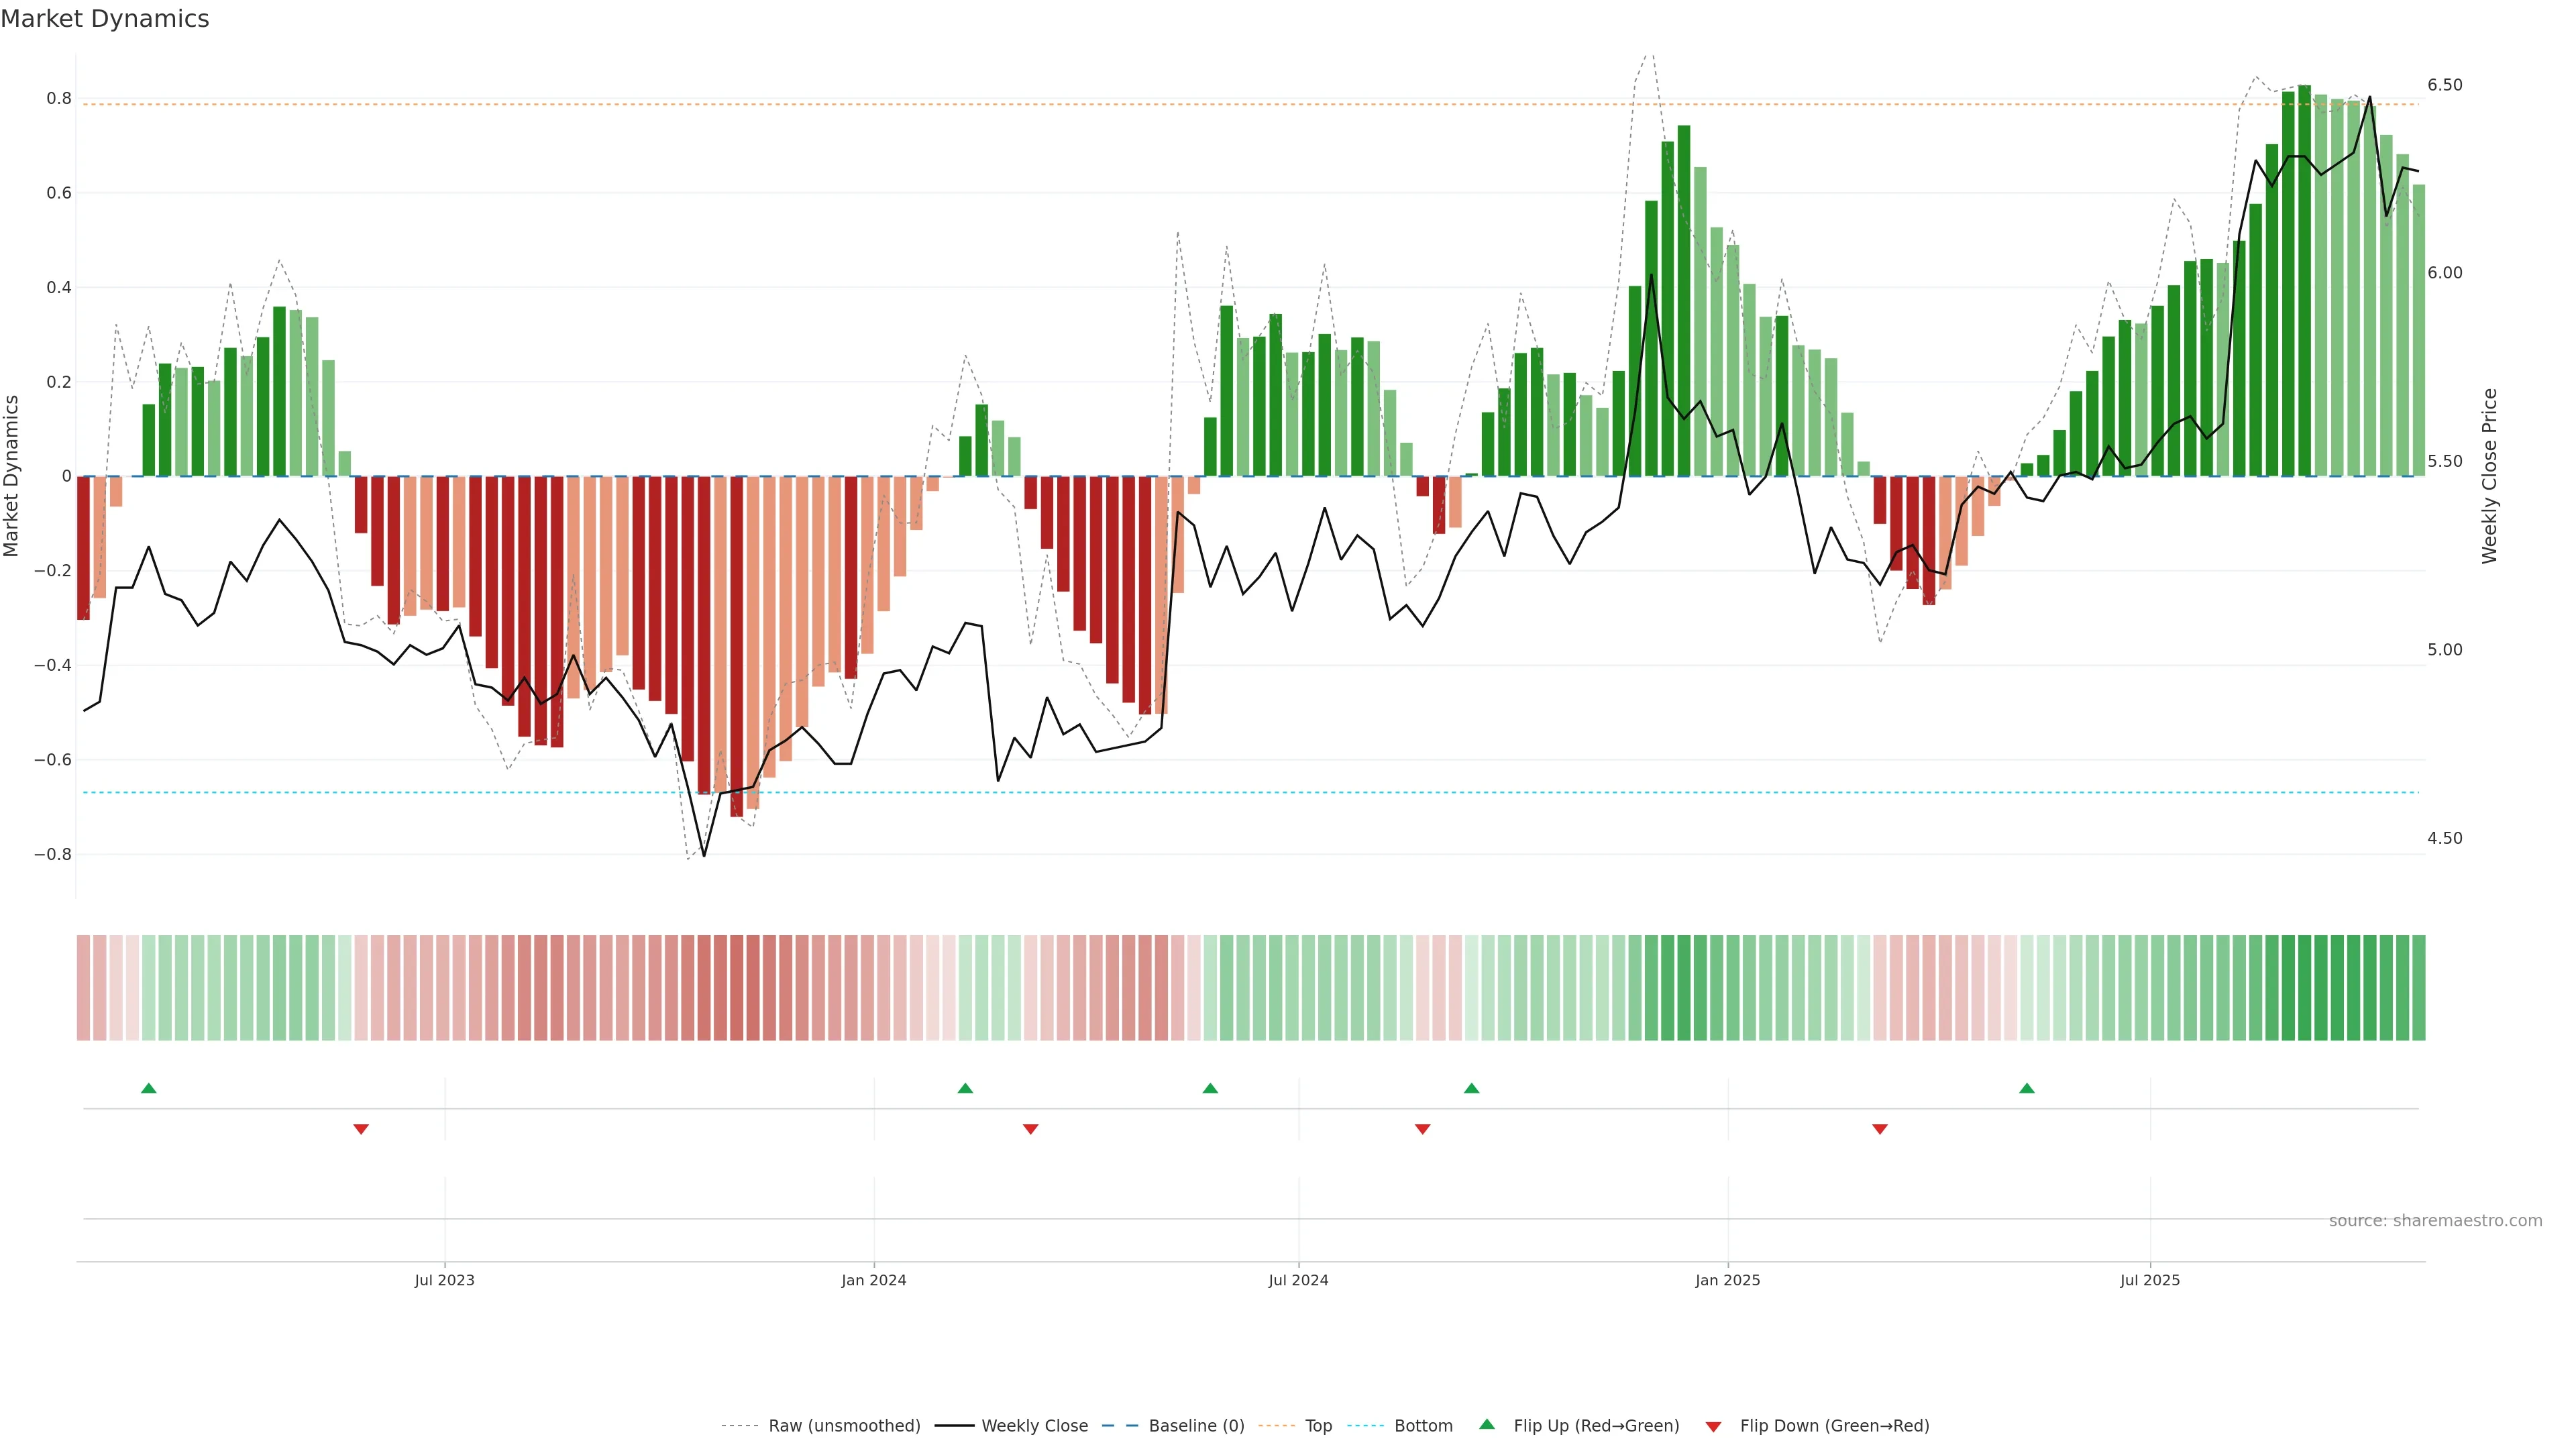Toggle the Flip Down (Green→Red) legend entry

click(x=1834, y=1426)
